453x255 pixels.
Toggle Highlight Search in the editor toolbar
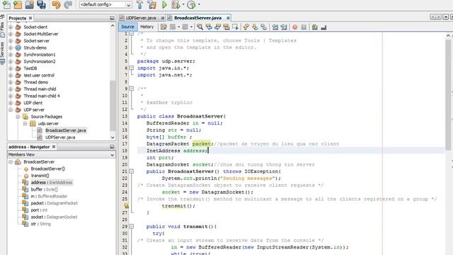[226, 27]
